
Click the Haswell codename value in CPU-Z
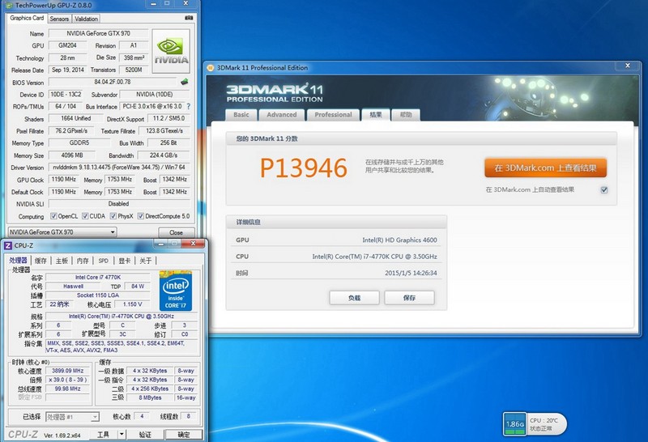[x=74, y=287]
